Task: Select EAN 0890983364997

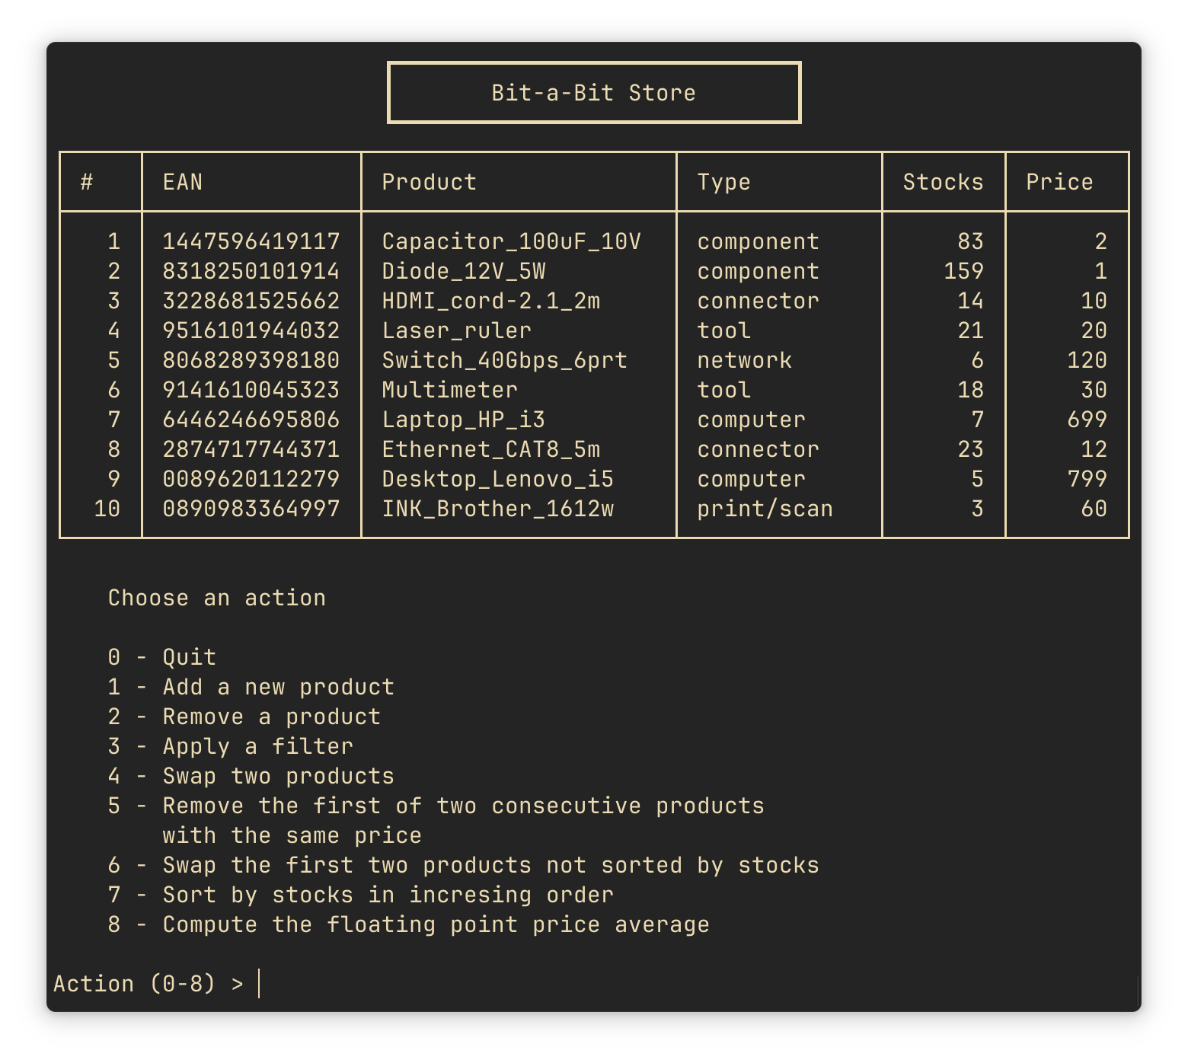Action: [251, 509]
